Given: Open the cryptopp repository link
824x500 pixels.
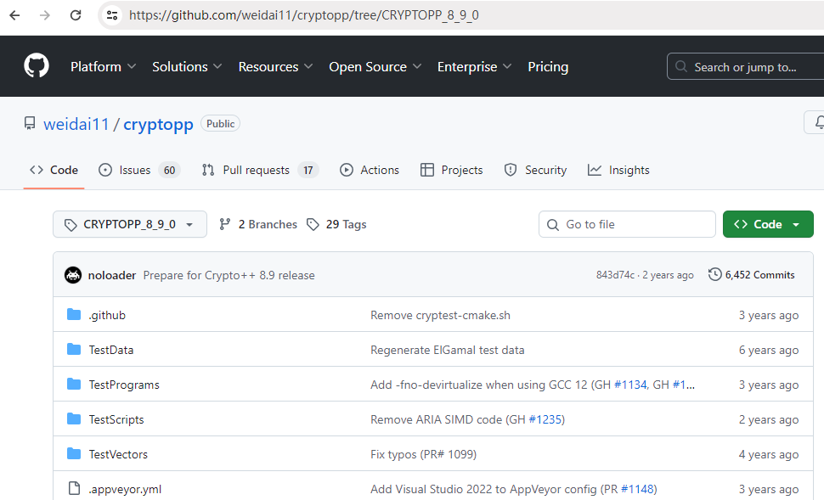Looking at the screenshot, I should click(158, 125).
